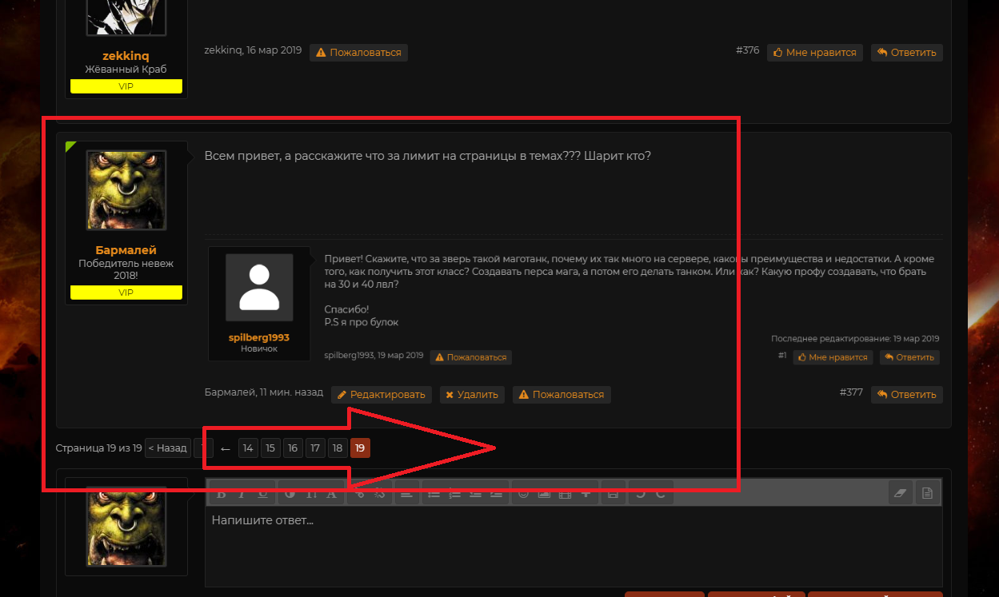
Task: Click the < Назад previous page button
Action: [167, 448]
